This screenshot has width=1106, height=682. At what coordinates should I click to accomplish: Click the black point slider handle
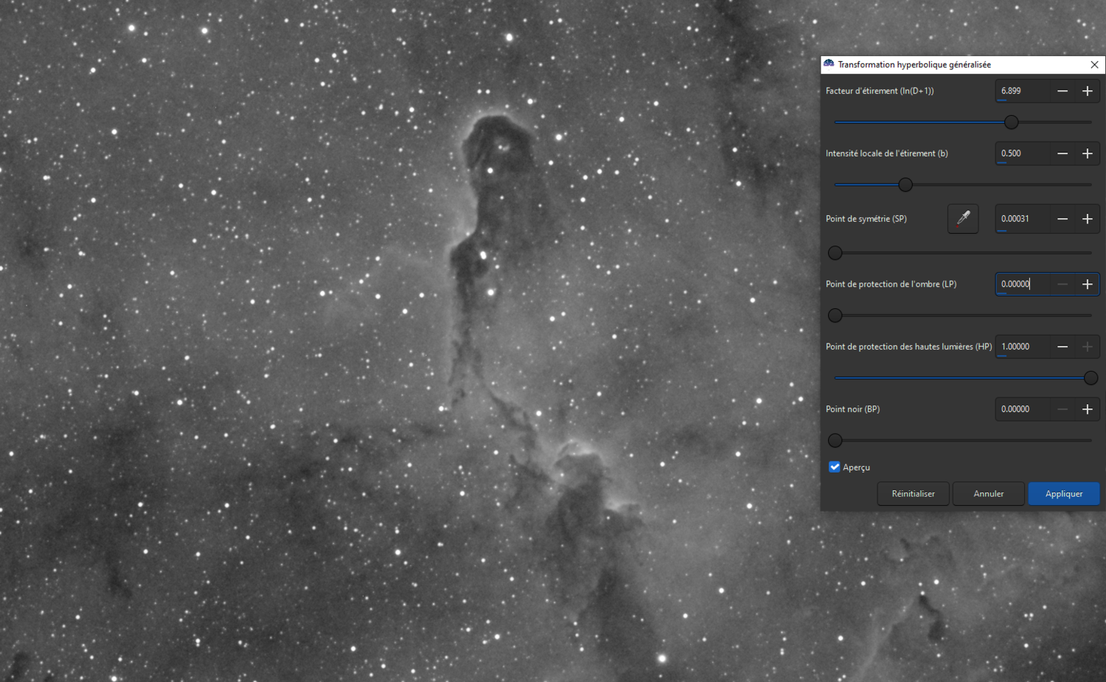click(835, 441)
